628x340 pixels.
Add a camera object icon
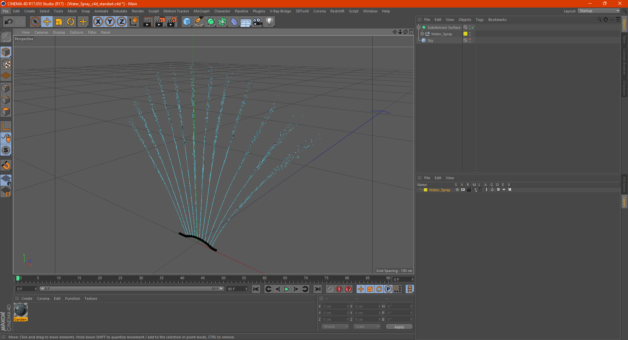258,22
